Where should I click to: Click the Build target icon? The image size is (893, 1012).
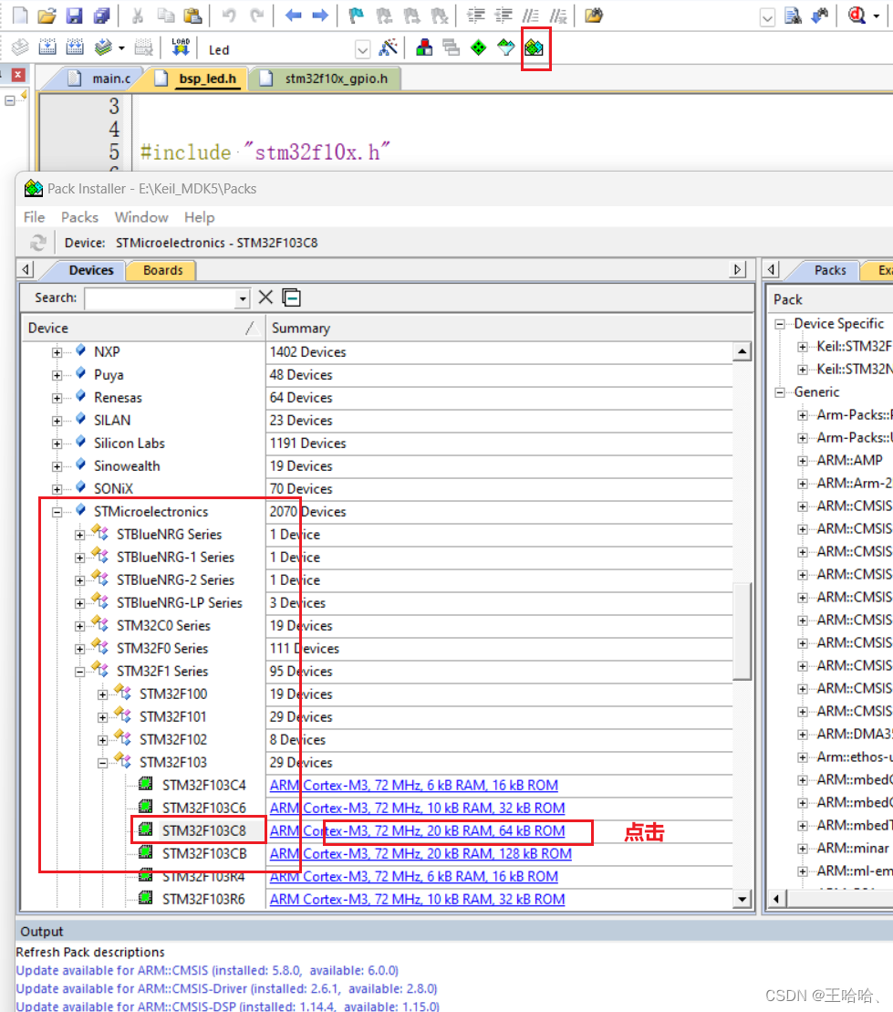pyautogui.click(x=47, y=47)
